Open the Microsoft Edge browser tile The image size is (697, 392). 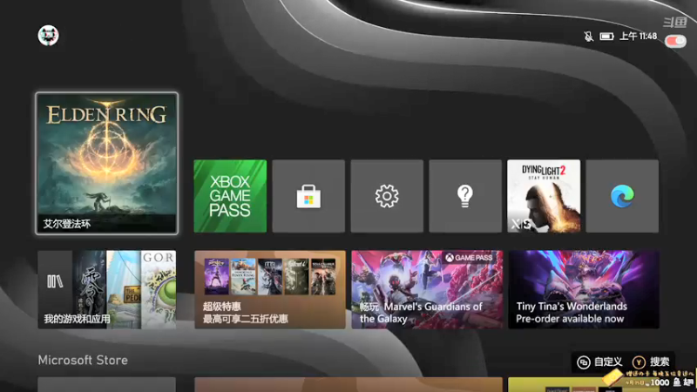(x=622, y=196)
